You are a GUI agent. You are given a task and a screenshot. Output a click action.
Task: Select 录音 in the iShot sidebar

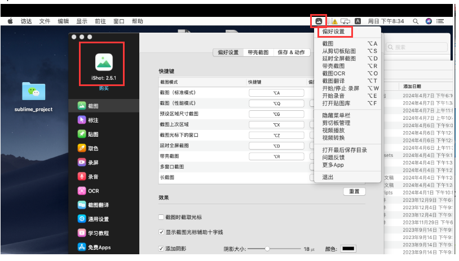click(x=104, y=177)
